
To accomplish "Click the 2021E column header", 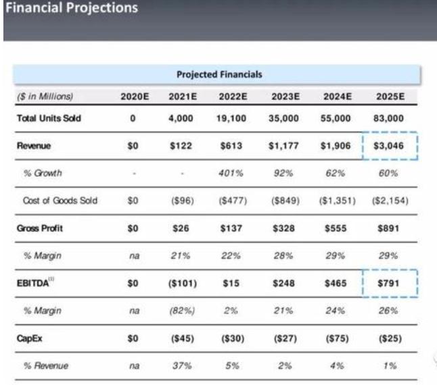I will coord(181,97).
